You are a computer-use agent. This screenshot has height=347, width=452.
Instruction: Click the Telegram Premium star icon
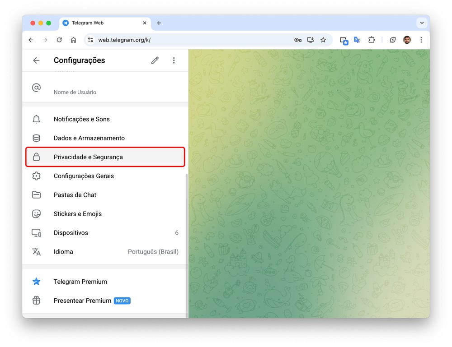click(37, 282)
